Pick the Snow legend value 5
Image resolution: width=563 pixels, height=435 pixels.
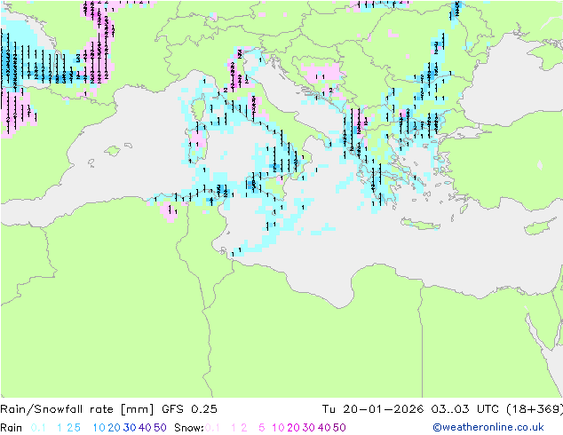(262, 428)
